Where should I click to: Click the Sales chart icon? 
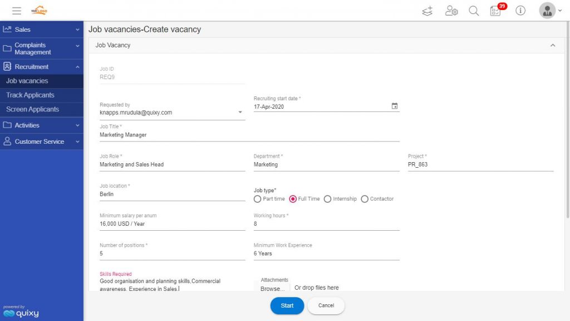point(7,29)
